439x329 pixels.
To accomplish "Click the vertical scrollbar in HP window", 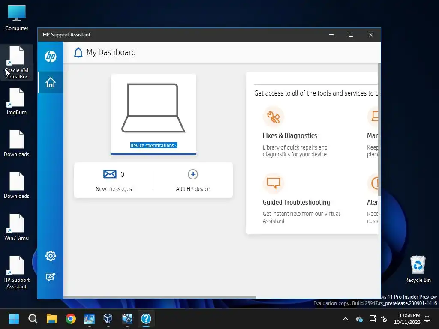I will click(x=379, y=129).
